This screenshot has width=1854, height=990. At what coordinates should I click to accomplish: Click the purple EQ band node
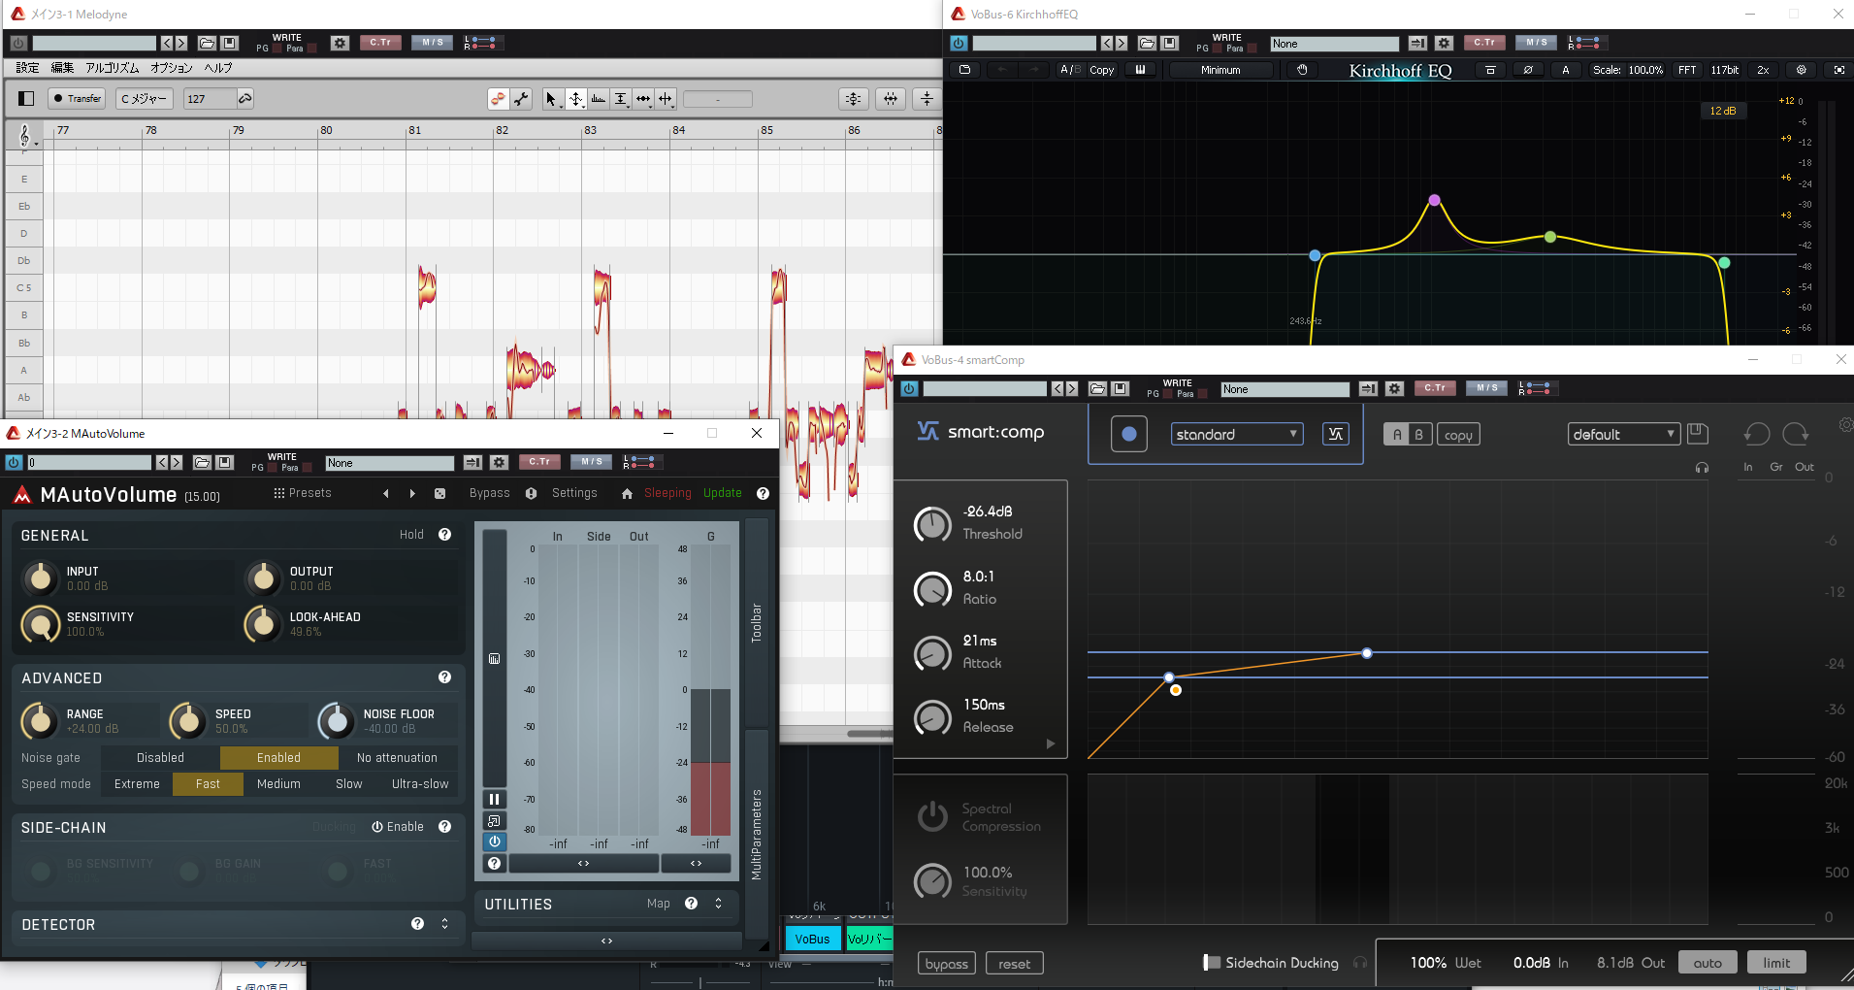(1435, 201)
